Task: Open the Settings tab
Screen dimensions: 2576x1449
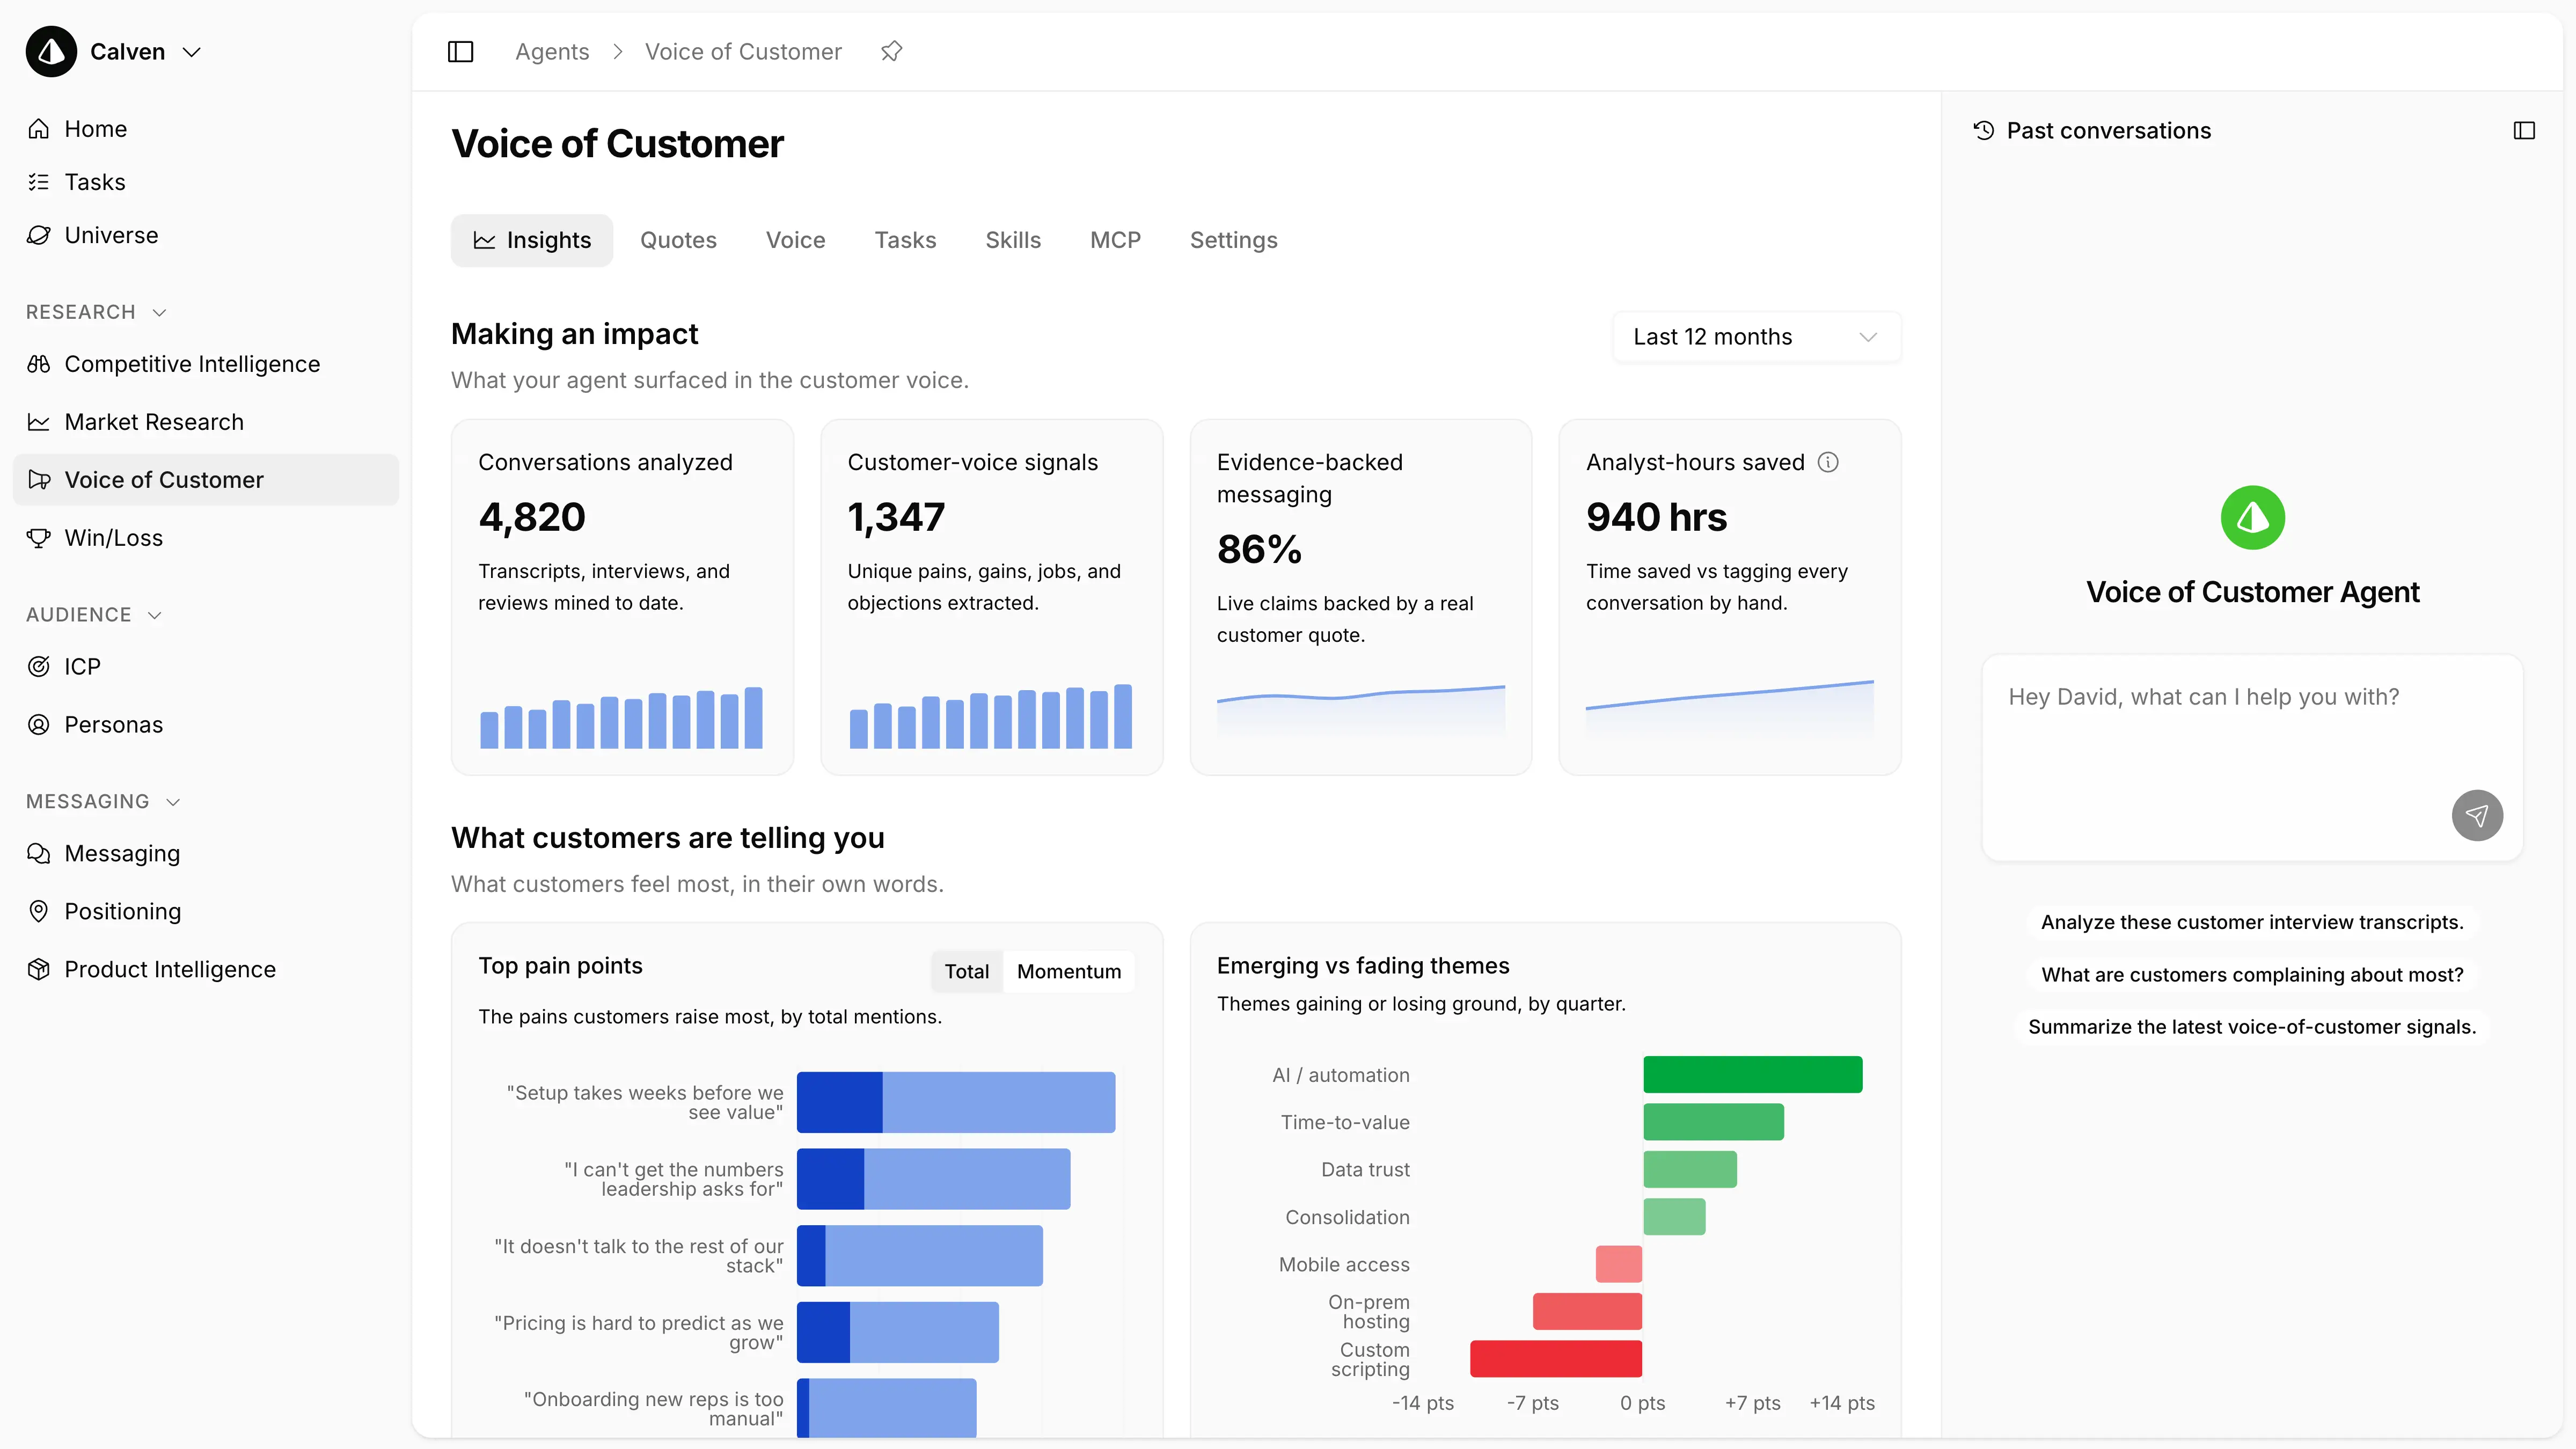Action: (1233, 240)
